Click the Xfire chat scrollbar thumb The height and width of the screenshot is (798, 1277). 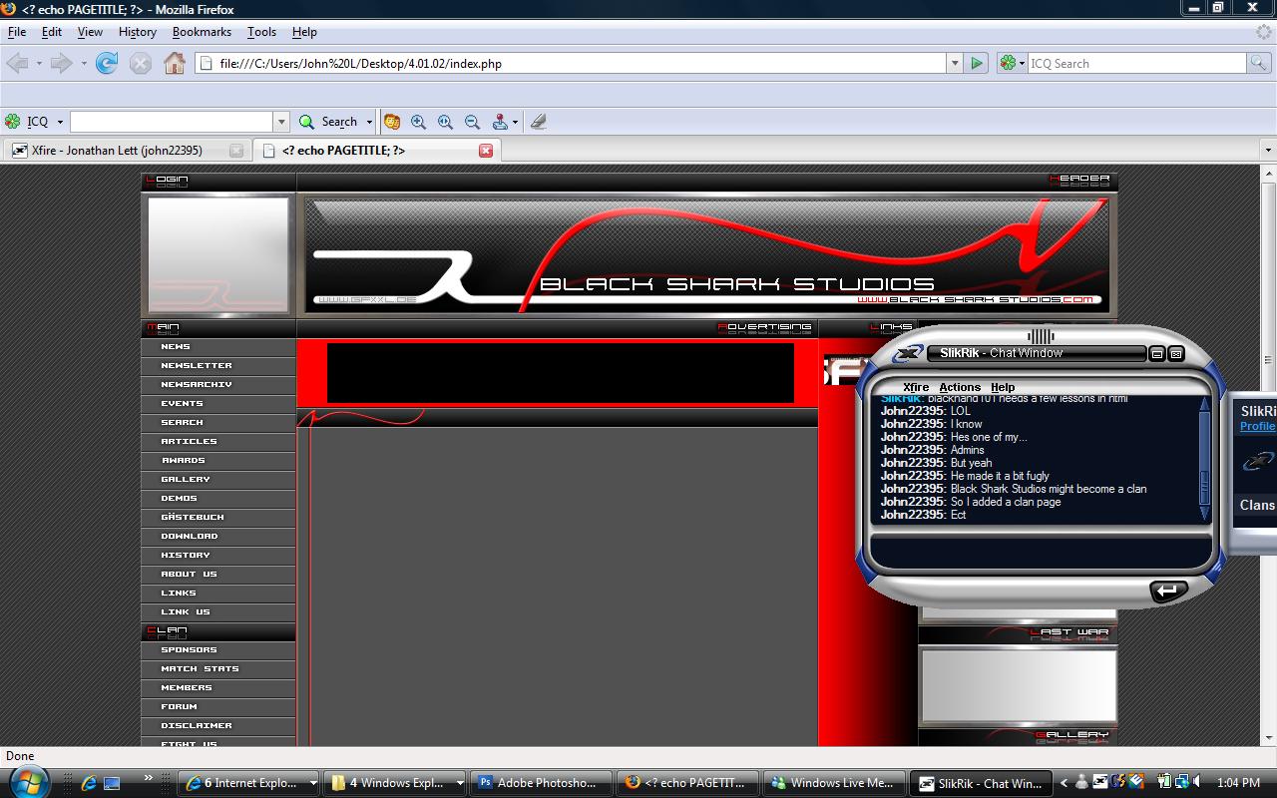click(1204, 486)
